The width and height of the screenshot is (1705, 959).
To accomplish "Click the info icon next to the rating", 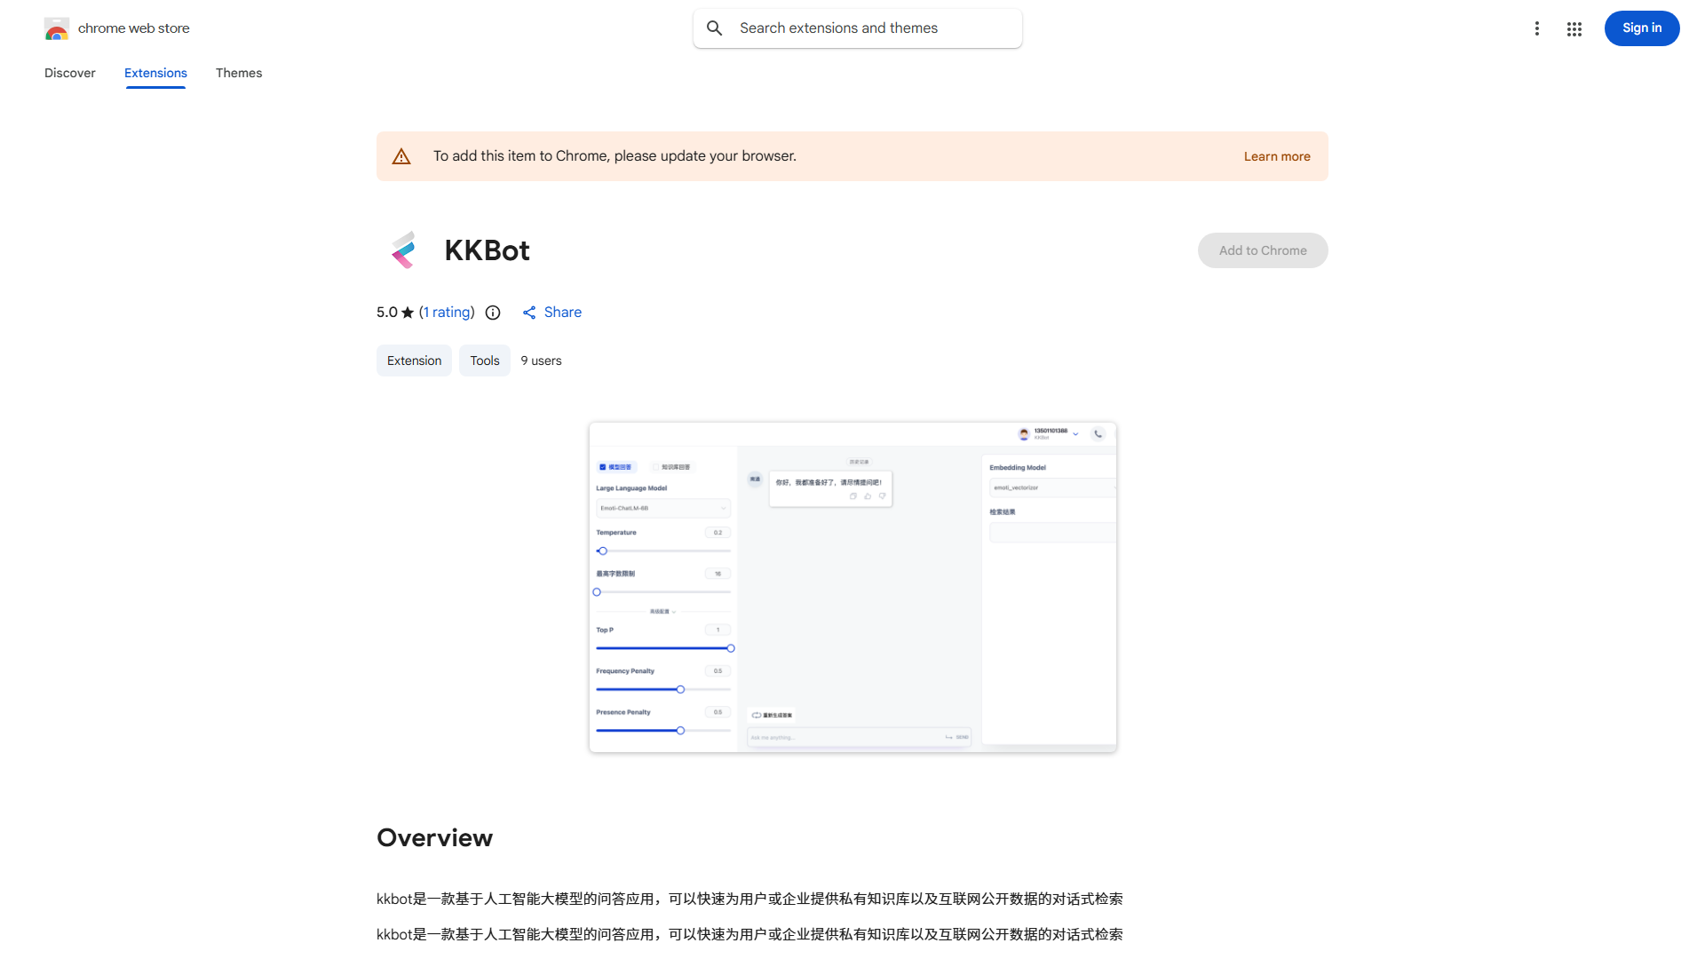I will pyautogui.click(x=493, y=313).
